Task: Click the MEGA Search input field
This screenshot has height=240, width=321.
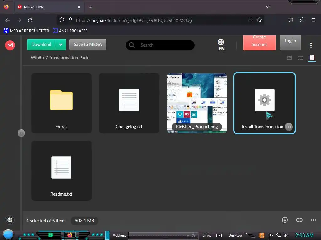Action: [160, 45]
